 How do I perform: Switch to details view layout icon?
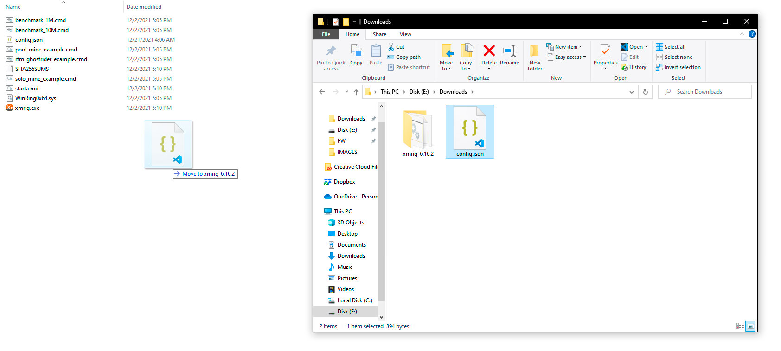pyautogui.click(x=740, y=326)
